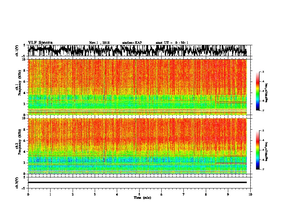The height and width of the screenshot is (218, 282).
Task: Click the time axis tick label 1
Action: coord(50,194)
